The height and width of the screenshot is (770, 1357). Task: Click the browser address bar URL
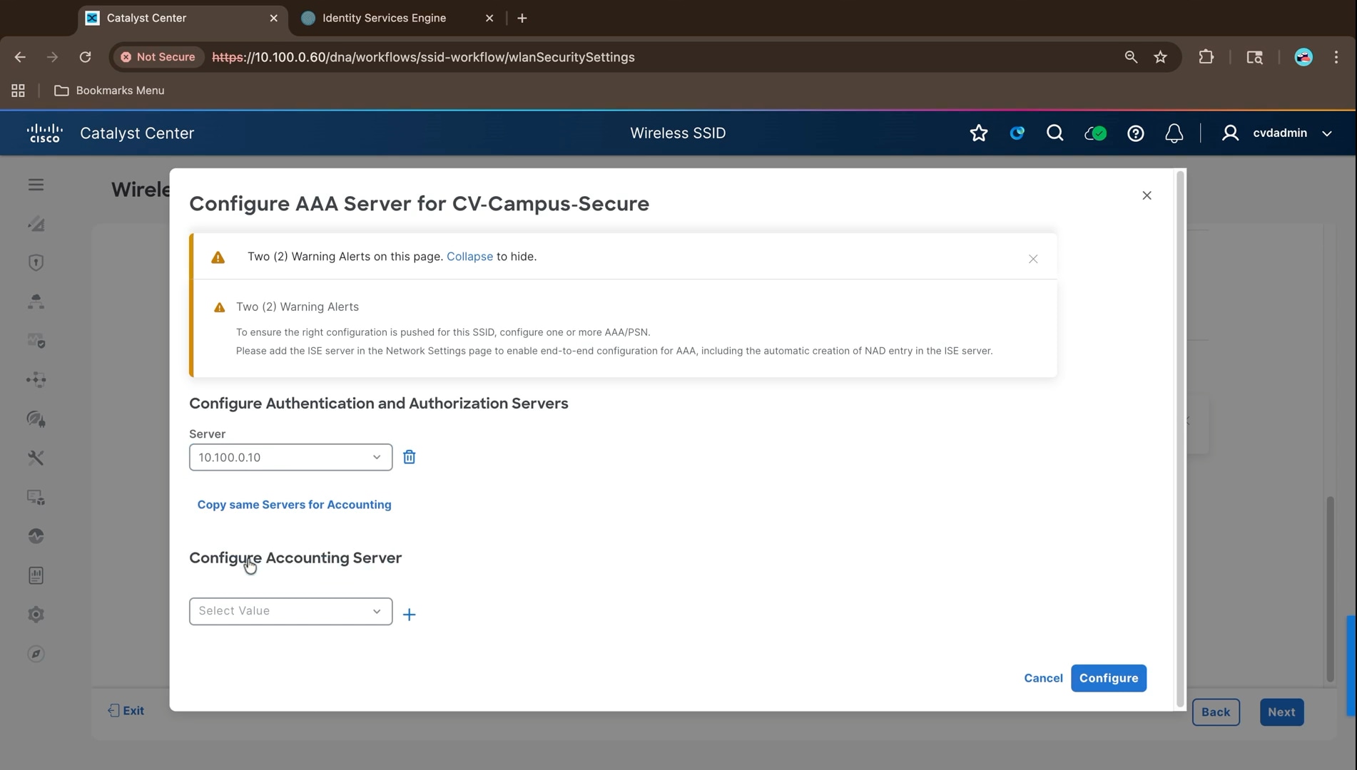point(423,57)
